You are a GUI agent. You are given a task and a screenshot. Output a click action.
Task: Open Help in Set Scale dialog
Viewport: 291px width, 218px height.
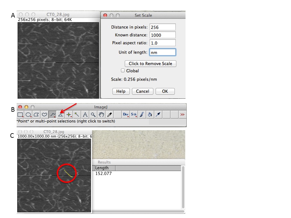(x=121, y=91)
